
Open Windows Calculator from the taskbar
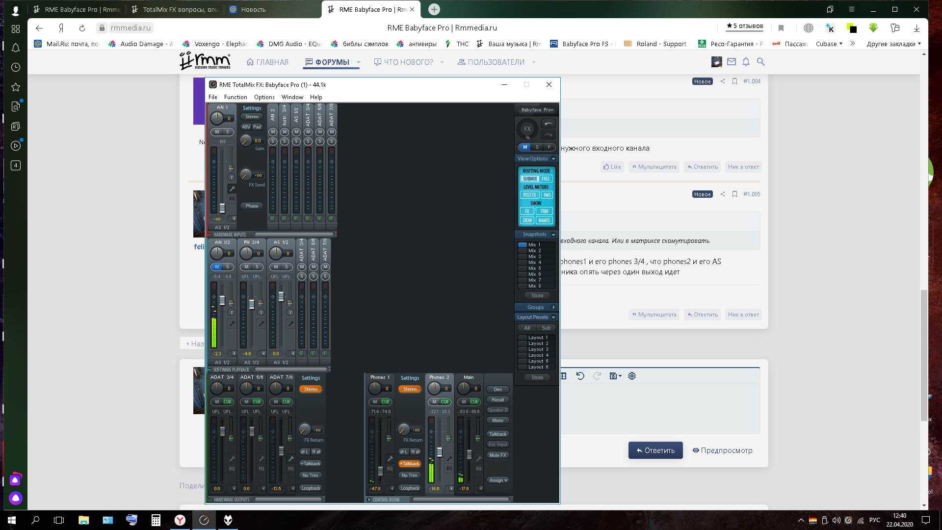[x=156, y=520]
